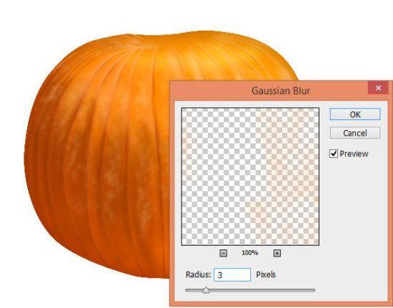Click inside the checkerboard blur preview pane
The height and width of the screenshot is (308, 393).
click(x=250, y=177)
